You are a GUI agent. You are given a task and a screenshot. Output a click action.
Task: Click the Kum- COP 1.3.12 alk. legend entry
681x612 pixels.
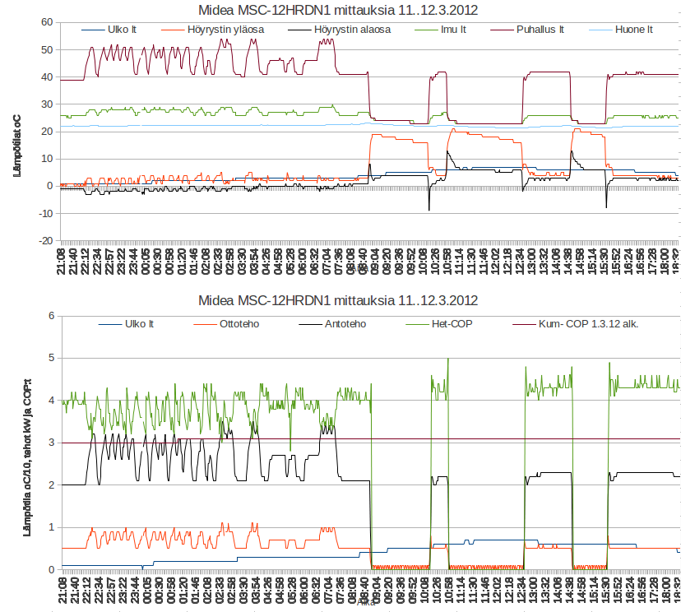click(576, 324)
